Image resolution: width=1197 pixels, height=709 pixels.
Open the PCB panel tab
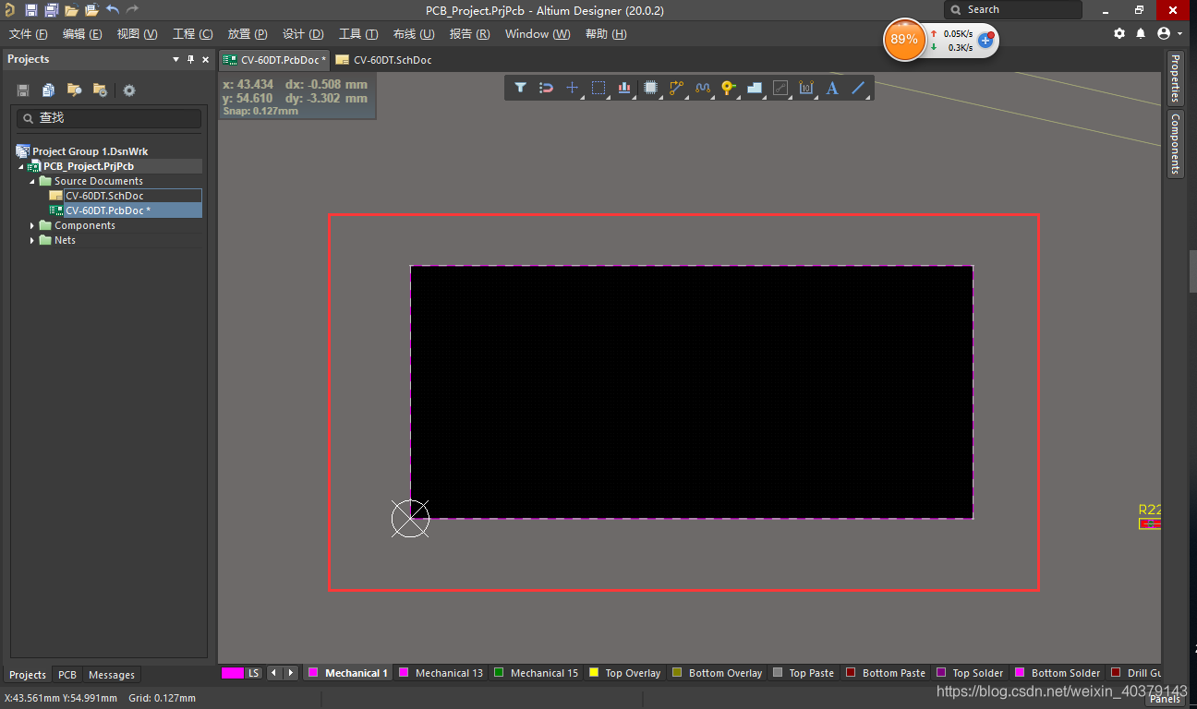click(67, 675)
